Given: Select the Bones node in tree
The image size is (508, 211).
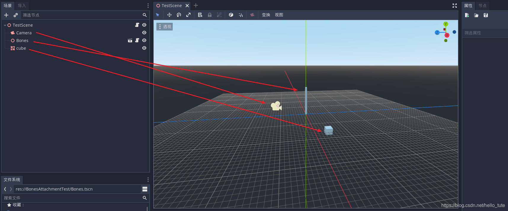Looking at the screenshot, I should coord(22,41).
